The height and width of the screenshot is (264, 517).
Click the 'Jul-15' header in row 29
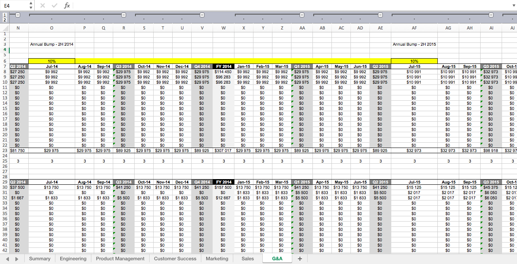(414, 182)
